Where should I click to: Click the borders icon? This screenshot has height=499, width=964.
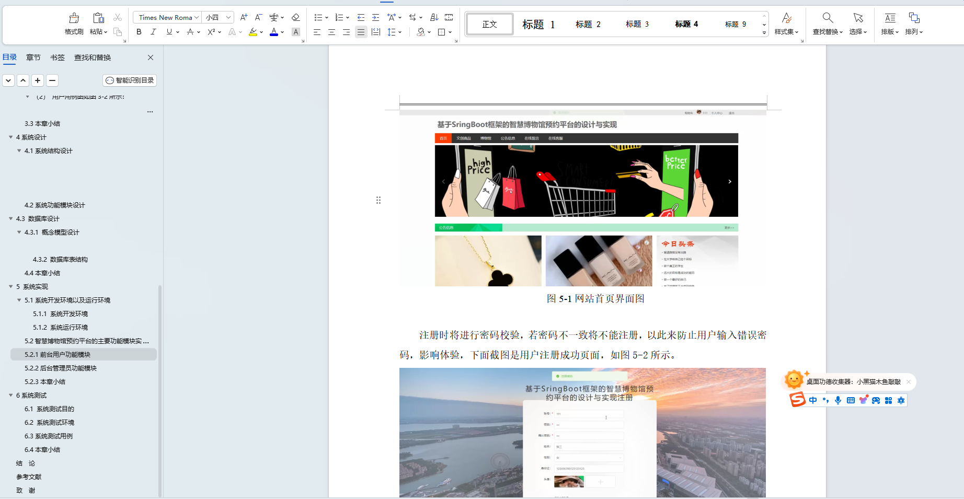click(x=442, y=32)
